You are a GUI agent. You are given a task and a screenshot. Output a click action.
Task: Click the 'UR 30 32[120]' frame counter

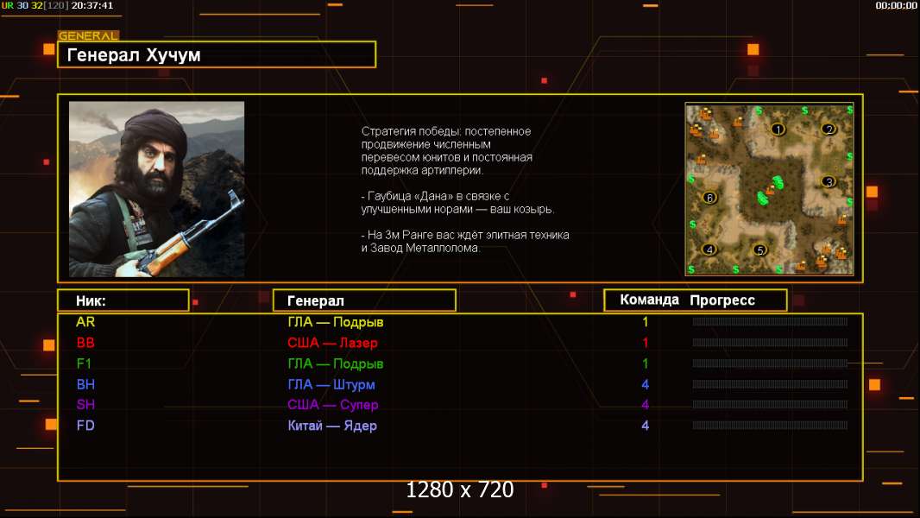pos(35,5)
